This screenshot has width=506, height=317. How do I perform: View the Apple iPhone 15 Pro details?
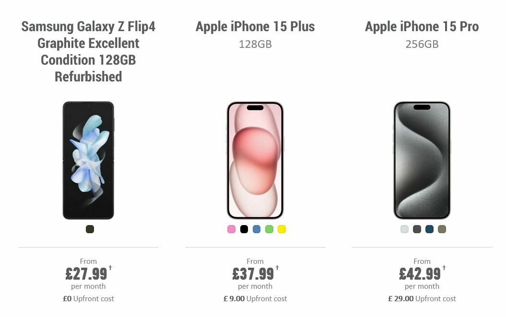422,27
